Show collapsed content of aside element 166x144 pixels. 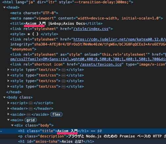[x=29, y=115]
